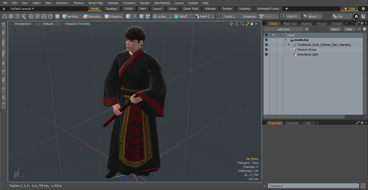368x190 pixels.
Task: Open the MaxToModo menu
Action: click(162, 3)
